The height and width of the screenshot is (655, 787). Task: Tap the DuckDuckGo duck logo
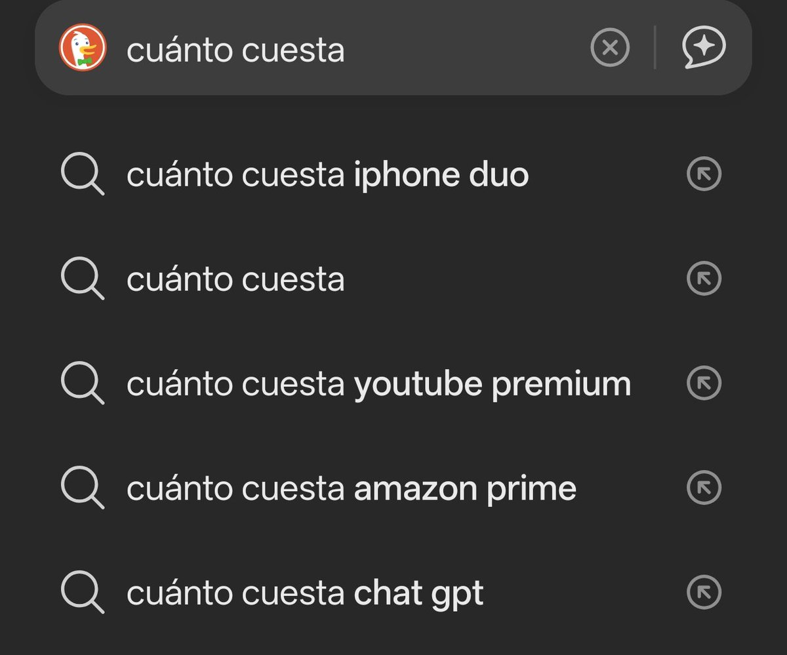[82, 47]
